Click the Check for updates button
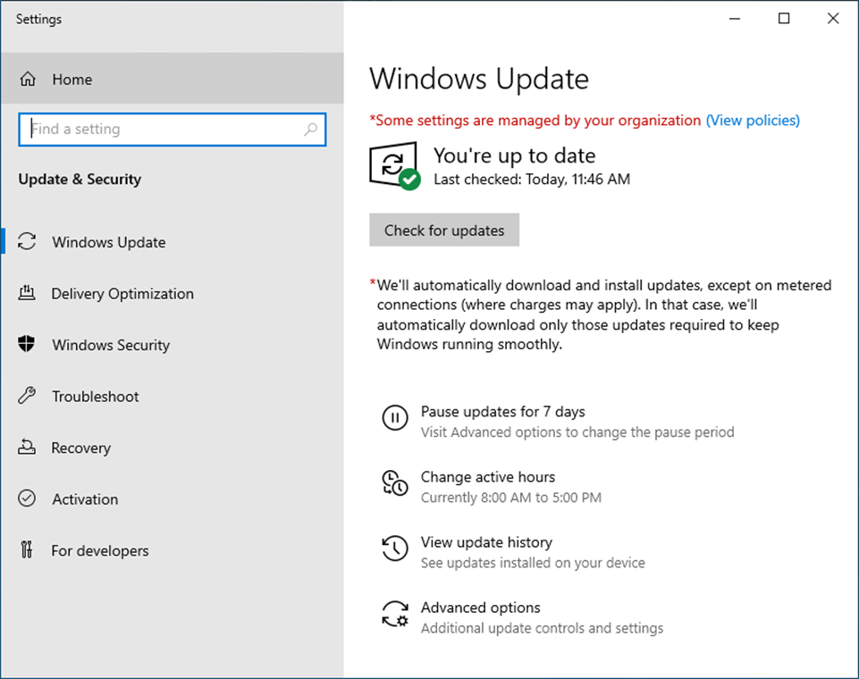This screenshot has height=679, width=859. (x=444, y=230)
